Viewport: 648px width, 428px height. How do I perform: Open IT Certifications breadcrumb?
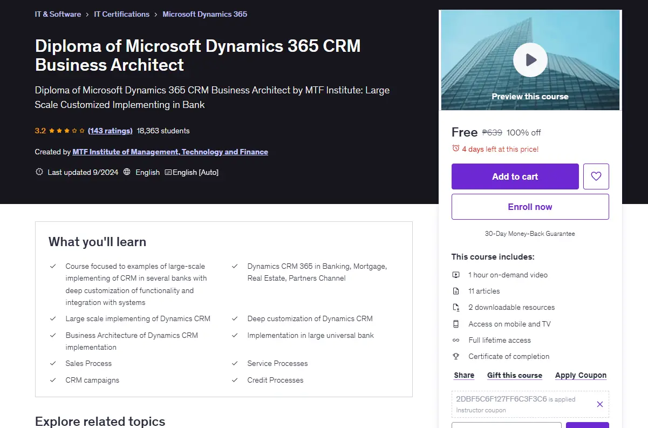click(121, 14)
